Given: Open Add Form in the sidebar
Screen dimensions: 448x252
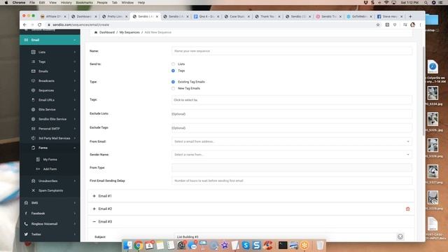Looking at the screenshot, I should pyautogui.click(x=50, y=169).
